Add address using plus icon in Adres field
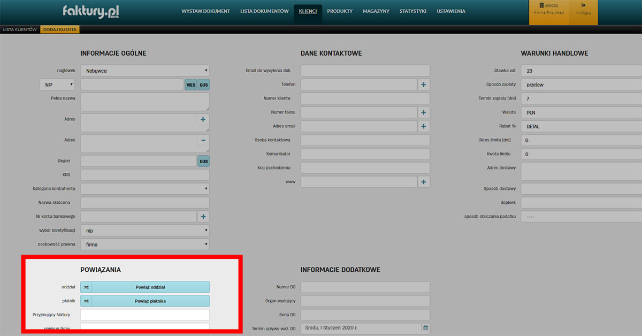Image resolution: width=642 pixels, height=336 pixels. tap(203, 120)
